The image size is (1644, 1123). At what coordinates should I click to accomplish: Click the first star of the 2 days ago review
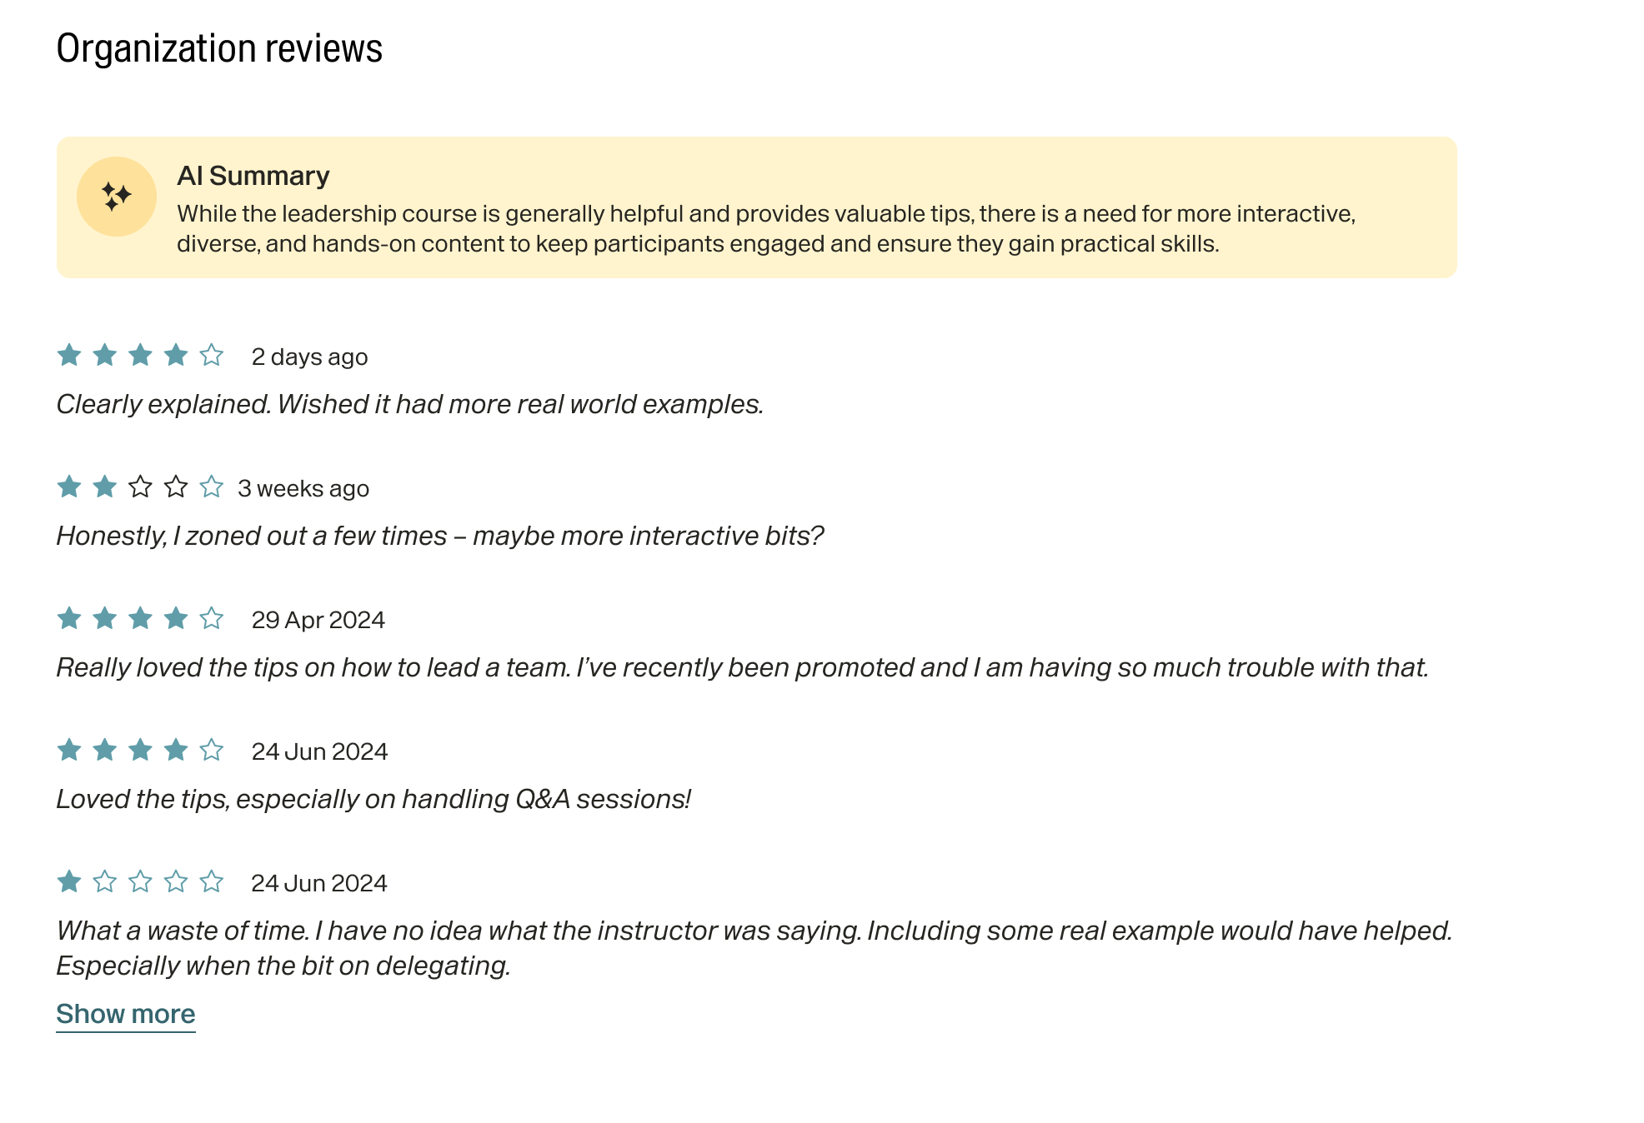point(69,356)
